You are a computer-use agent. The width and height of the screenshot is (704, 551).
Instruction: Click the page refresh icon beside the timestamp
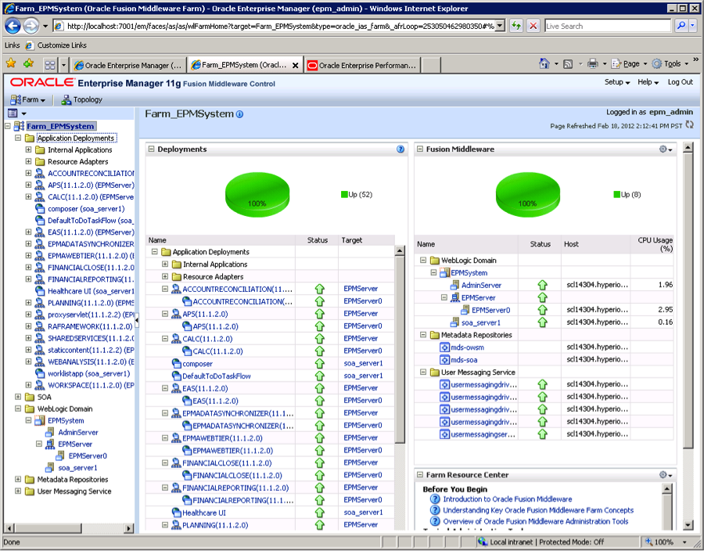(689, 125)
